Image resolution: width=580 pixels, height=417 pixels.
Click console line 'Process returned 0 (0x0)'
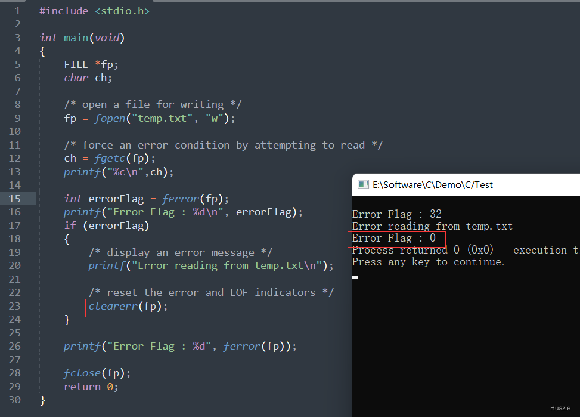423,250
